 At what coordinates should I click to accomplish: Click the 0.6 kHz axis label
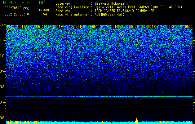pos(2,118)
